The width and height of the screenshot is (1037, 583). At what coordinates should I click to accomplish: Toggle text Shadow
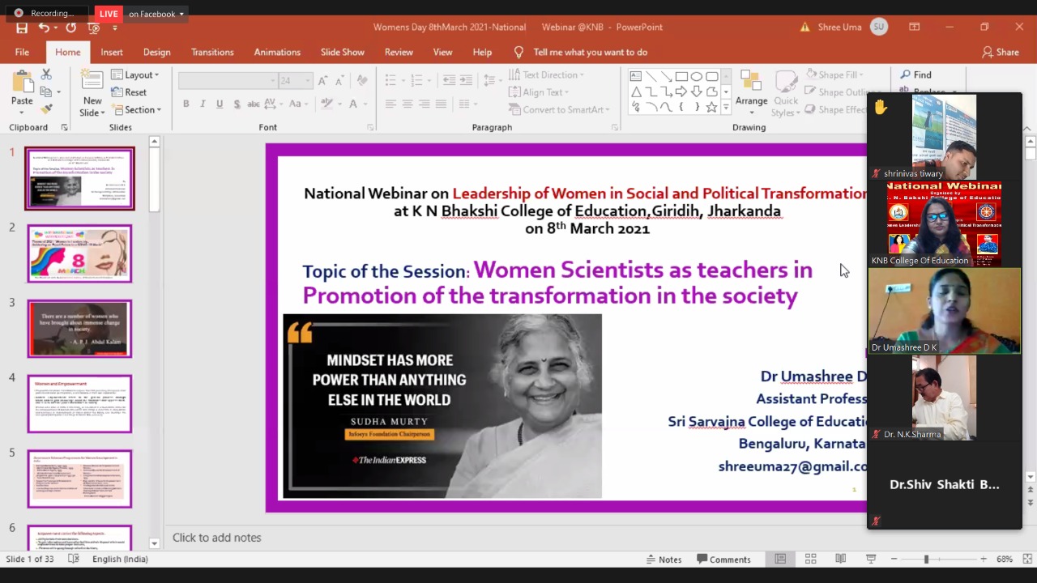[237, 104]
